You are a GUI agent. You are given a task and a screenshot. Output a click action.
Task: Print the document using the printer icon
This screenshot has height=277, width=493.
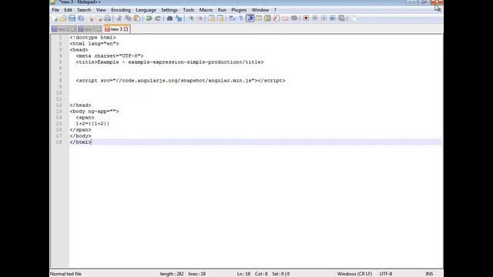coord(108,18)
